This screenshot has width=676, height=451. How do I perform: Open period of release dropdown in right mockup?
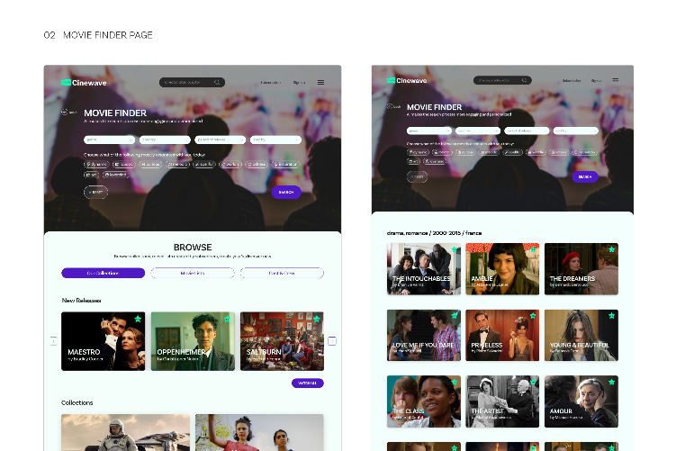pos(527,131)
